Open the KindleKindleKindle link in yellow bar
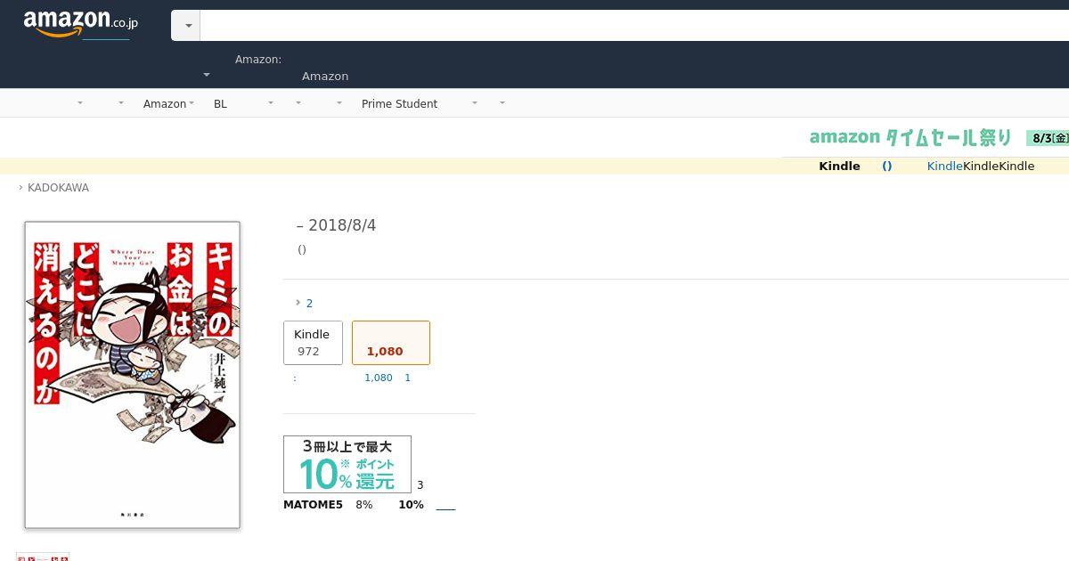 tap(981, 166)
